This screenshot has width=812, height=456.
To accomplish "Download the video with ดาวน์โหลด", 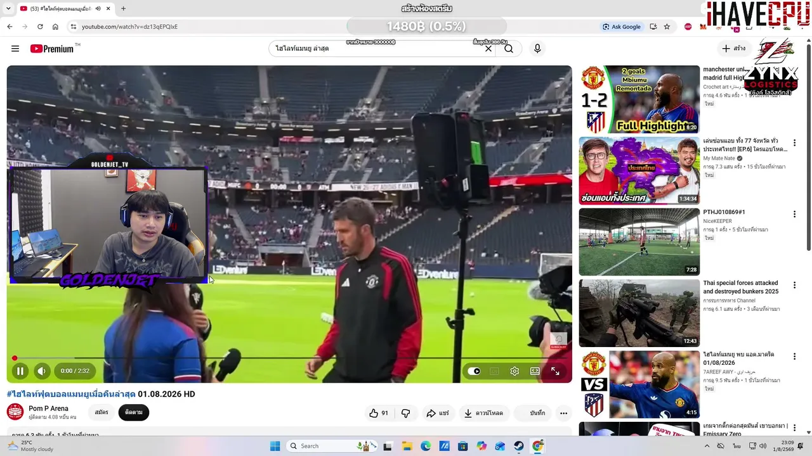I will click(x=483, y=413).
